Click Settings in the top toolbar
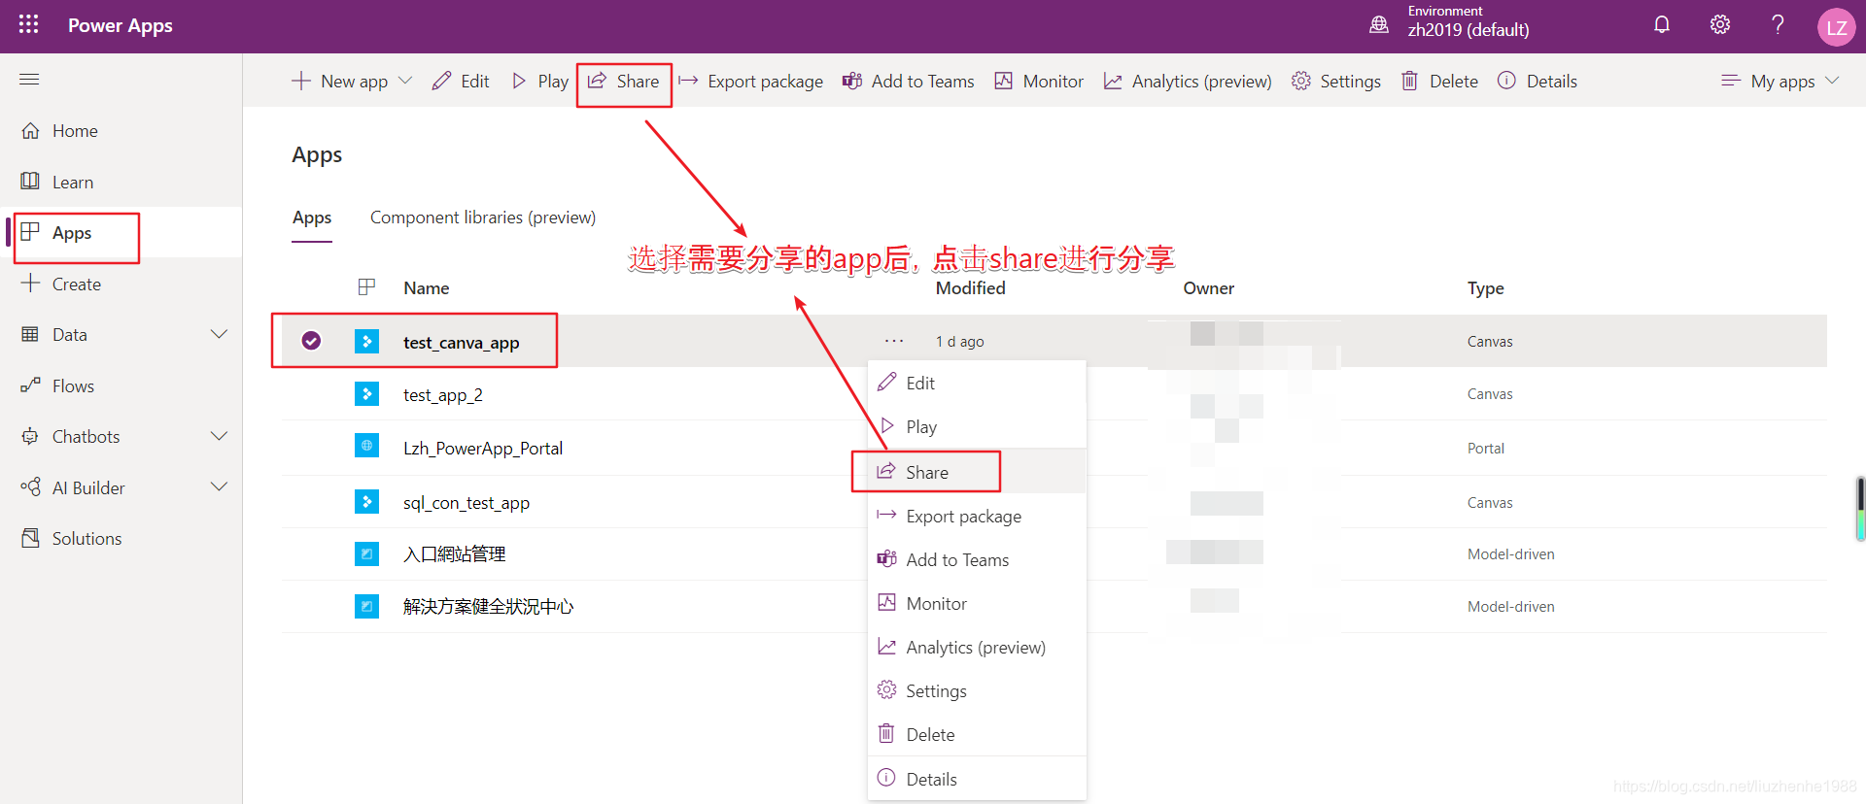The height and width of the screenshot is (804, 1866). click(x=1336, y=82)
